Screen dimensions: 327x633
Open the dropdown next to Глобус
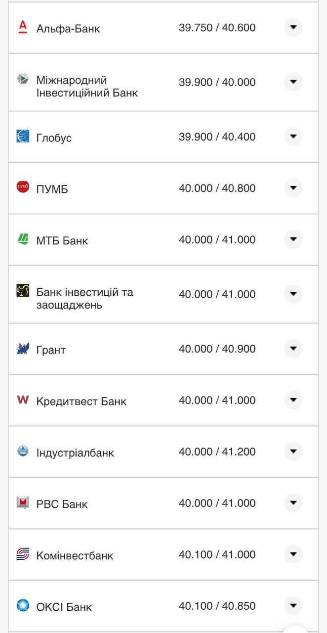(x=293, y=137)
